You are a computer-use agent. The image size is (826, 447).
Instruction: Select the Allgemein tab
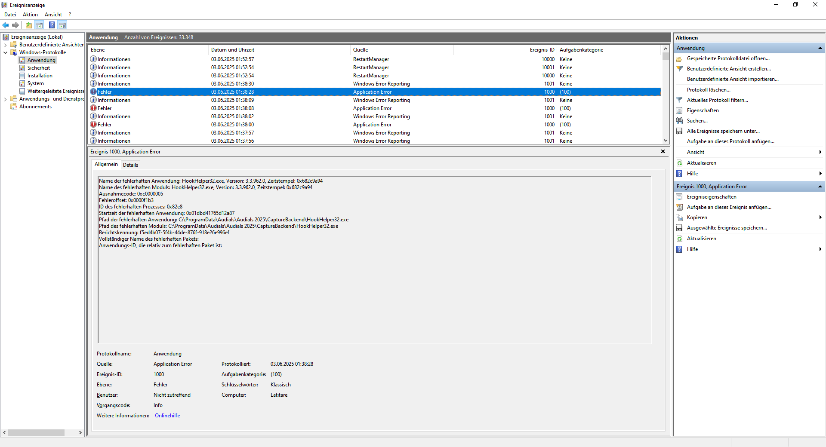pyautogui.click(x=106, y=164)
